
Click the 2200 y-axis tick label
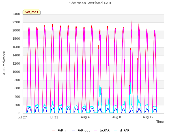pos(16,22)
